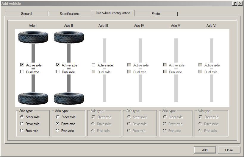
Task: Disable Active axle for Axle II
Action: click(x=58, y=65)
